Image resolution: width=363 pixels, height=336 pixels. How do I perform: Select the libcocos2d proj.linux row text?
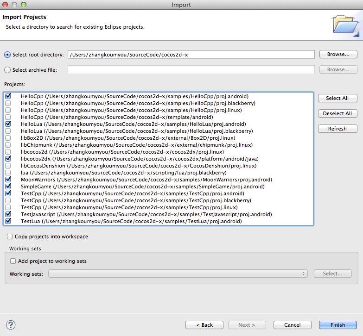coord(122,152)
